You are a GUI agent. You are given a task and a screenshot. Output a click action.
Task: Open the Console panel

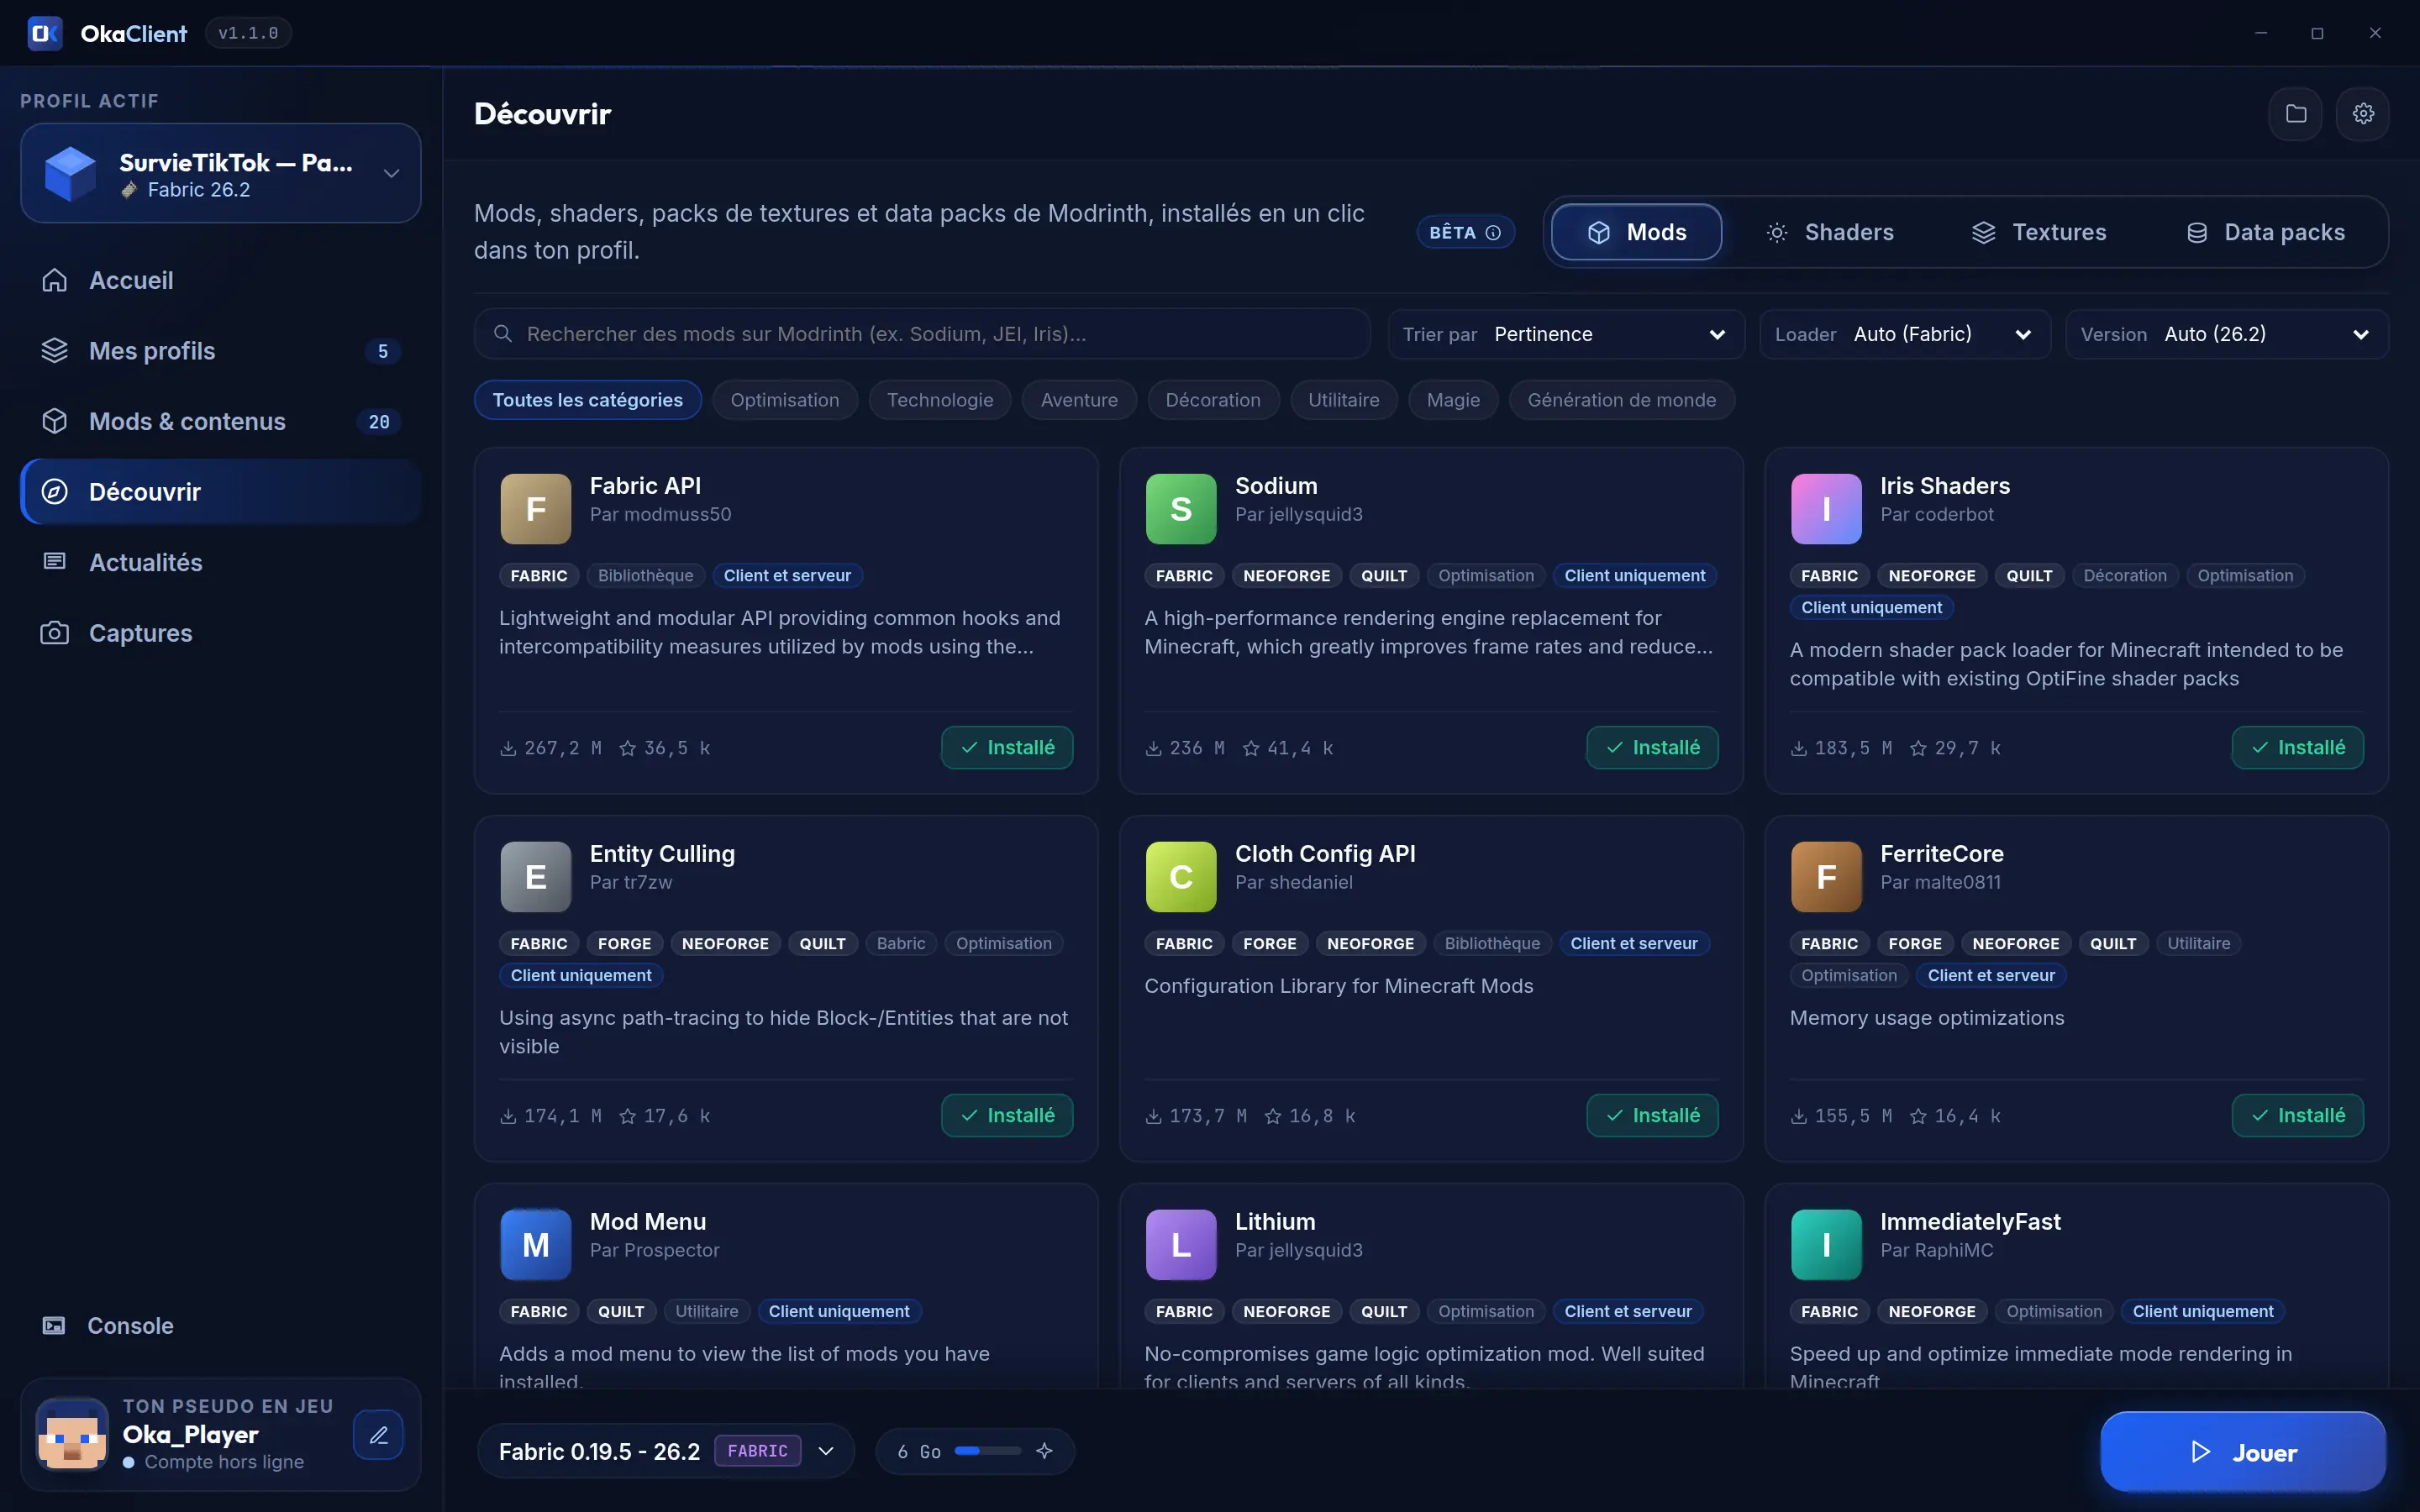pyautogui.click(x=221, y=1325)
